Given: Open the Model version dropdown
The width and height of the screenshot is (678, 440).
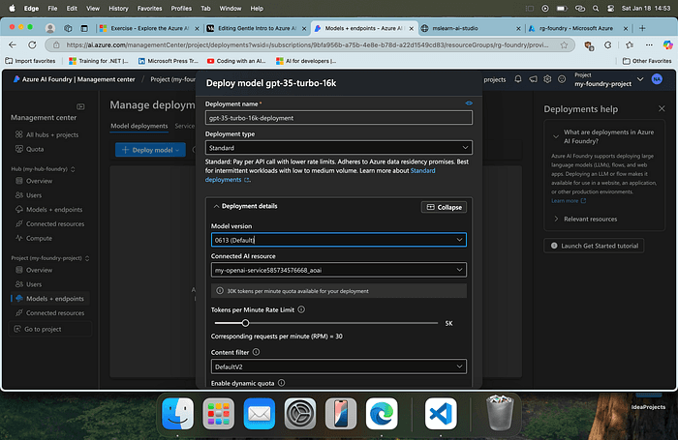Looking at the screenshot, I should click(339, 240).
